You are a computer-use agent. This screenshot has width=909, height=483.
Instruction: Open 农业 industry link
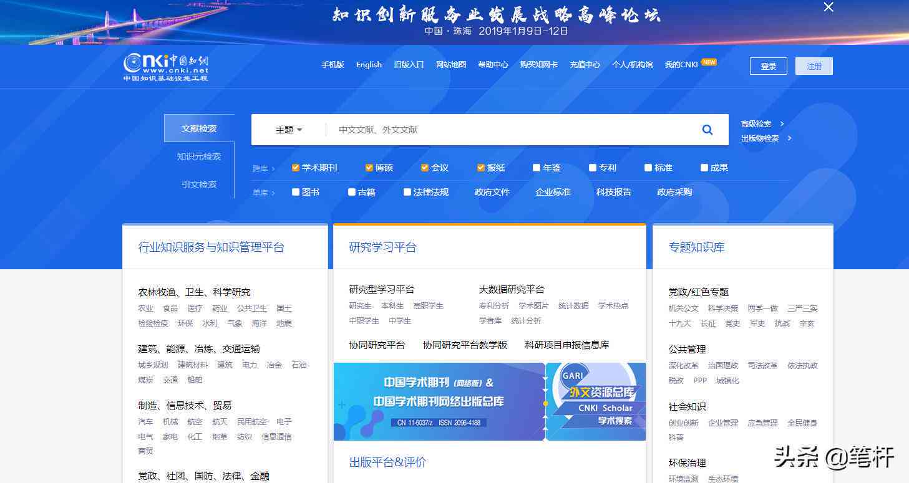coord(145,308)
